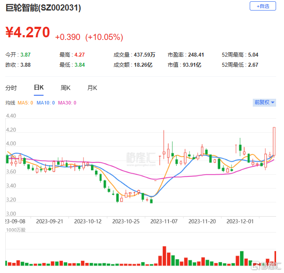Click the 2023-12-01 date axis label
The height and width of the screenshot is (273, 284).
point(240,222)
